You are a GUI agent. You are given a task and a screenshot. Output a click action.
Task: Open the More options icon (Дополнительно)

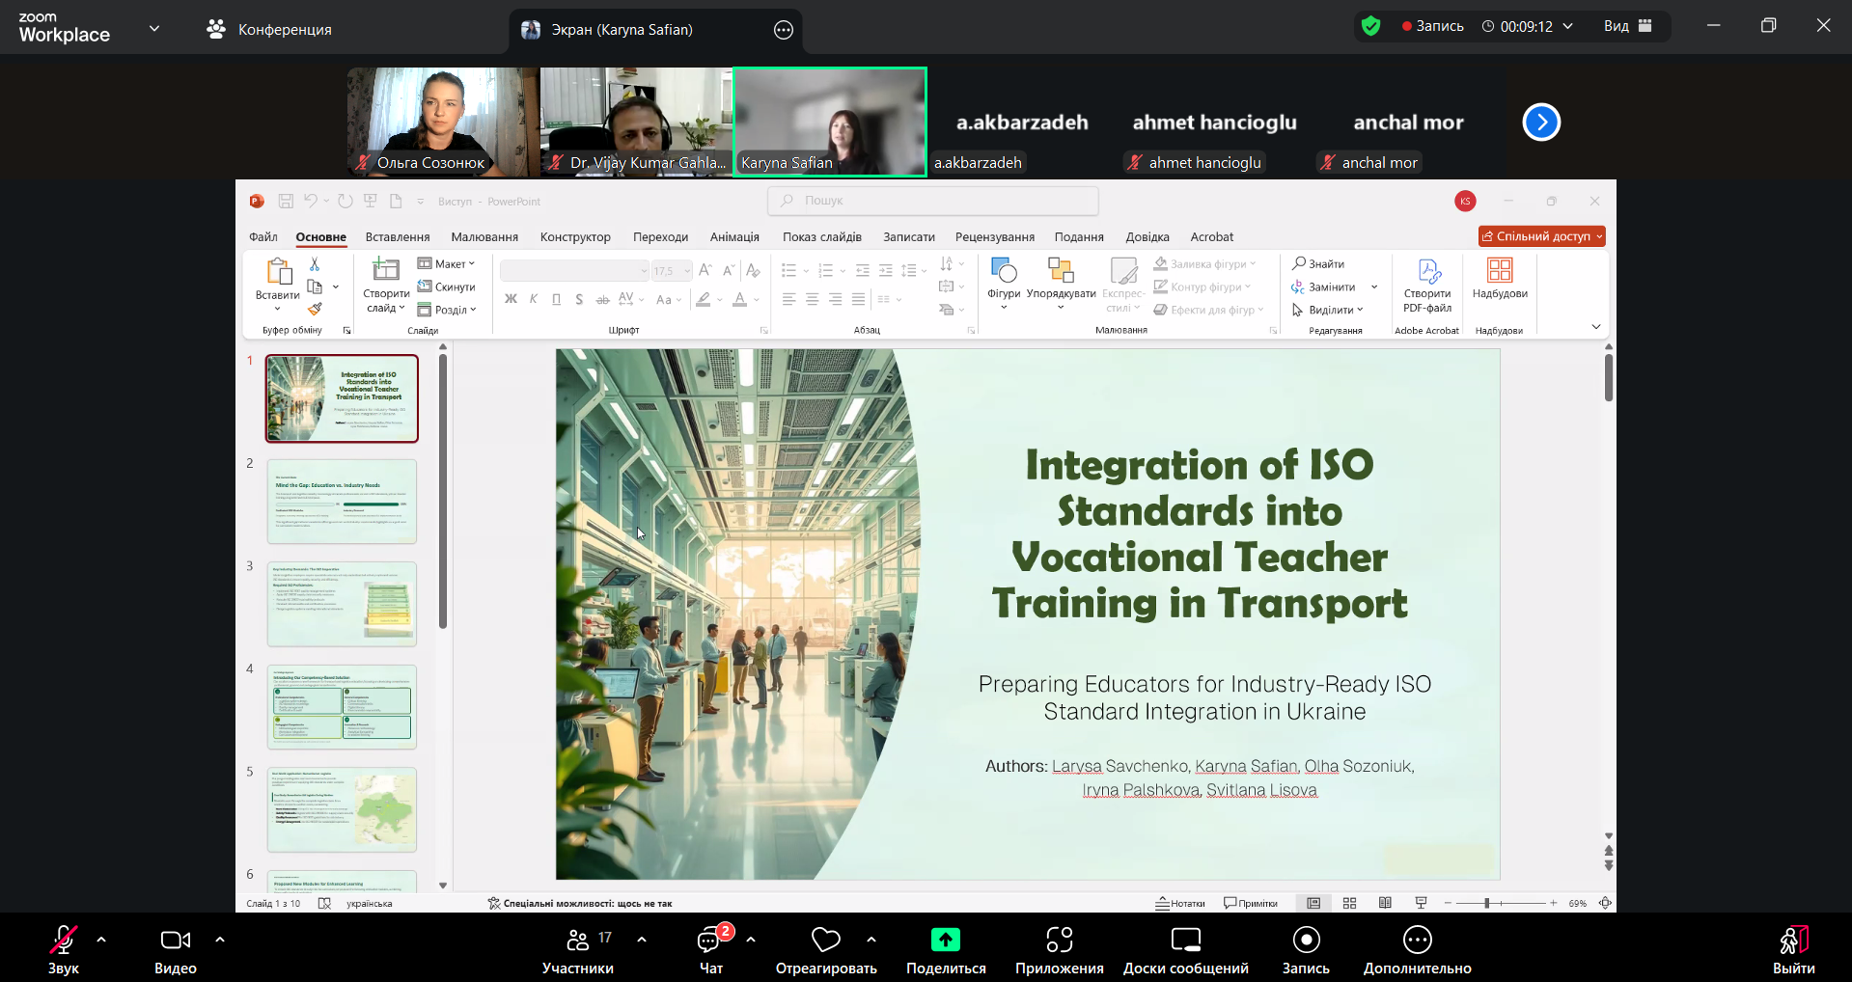click(1417, 941)
